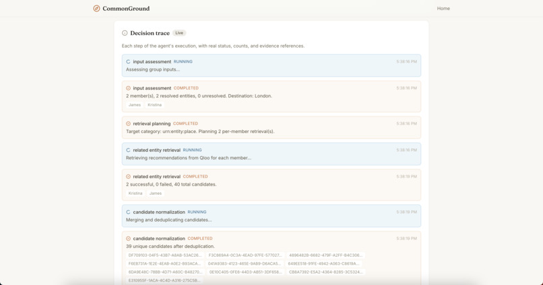Select the candidate ID chip starting 4896482B
Viewport: 543px width, 285px height.
[325, 255]
